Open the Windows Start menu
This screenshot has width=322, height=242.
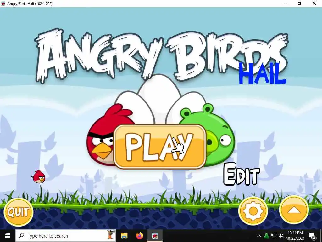pyautogui.click(x=8, y=236)
